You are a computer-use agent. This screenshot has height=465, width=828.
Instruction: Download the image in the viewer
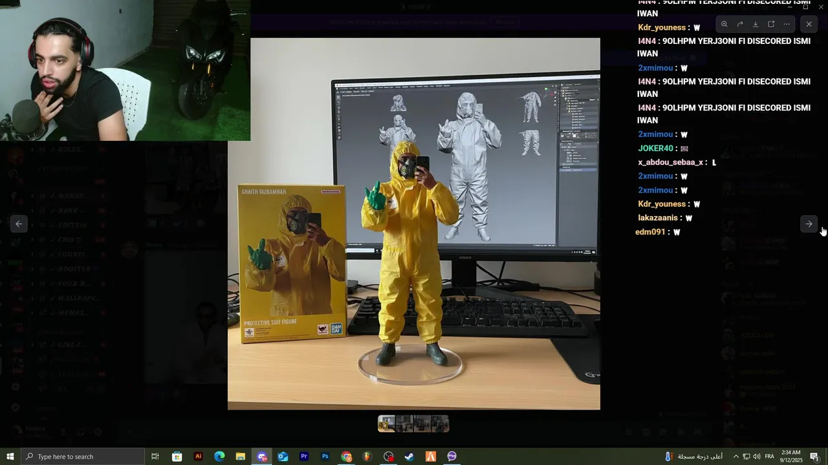[755, 25]
